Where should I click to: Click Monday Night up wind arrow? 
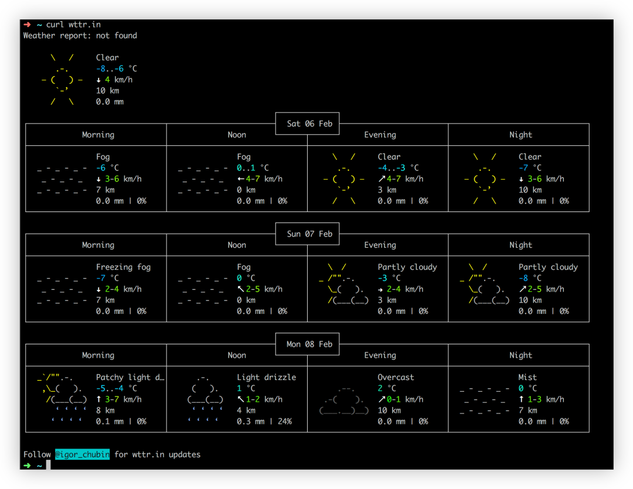(x=521, y=399)
